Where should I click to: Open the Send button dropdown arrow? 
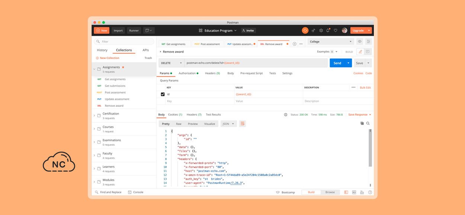(349, 63)
